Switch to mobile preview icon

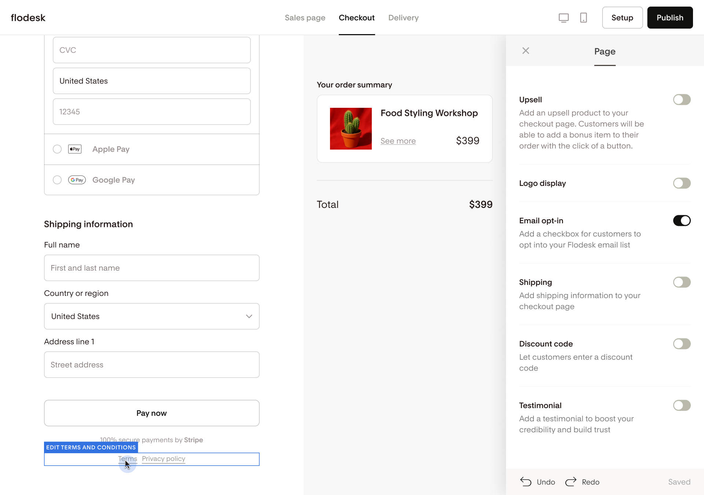pos(583,18)
